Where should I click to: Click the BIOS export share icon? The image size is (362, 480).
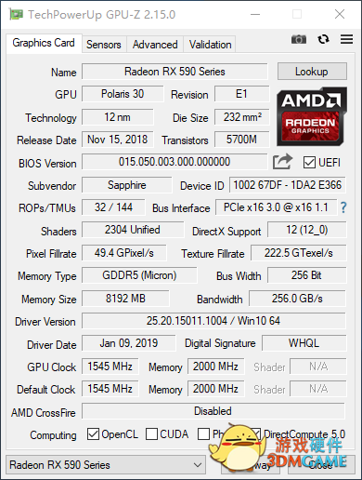click(282, 161)
